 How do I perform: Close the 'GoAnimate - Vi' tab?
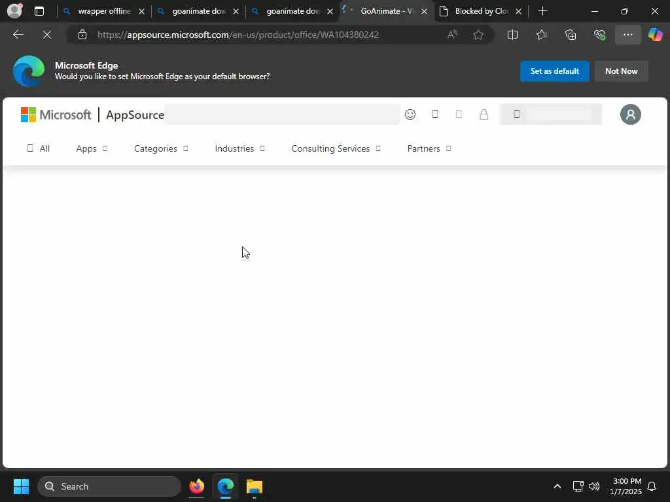point(424,12)
